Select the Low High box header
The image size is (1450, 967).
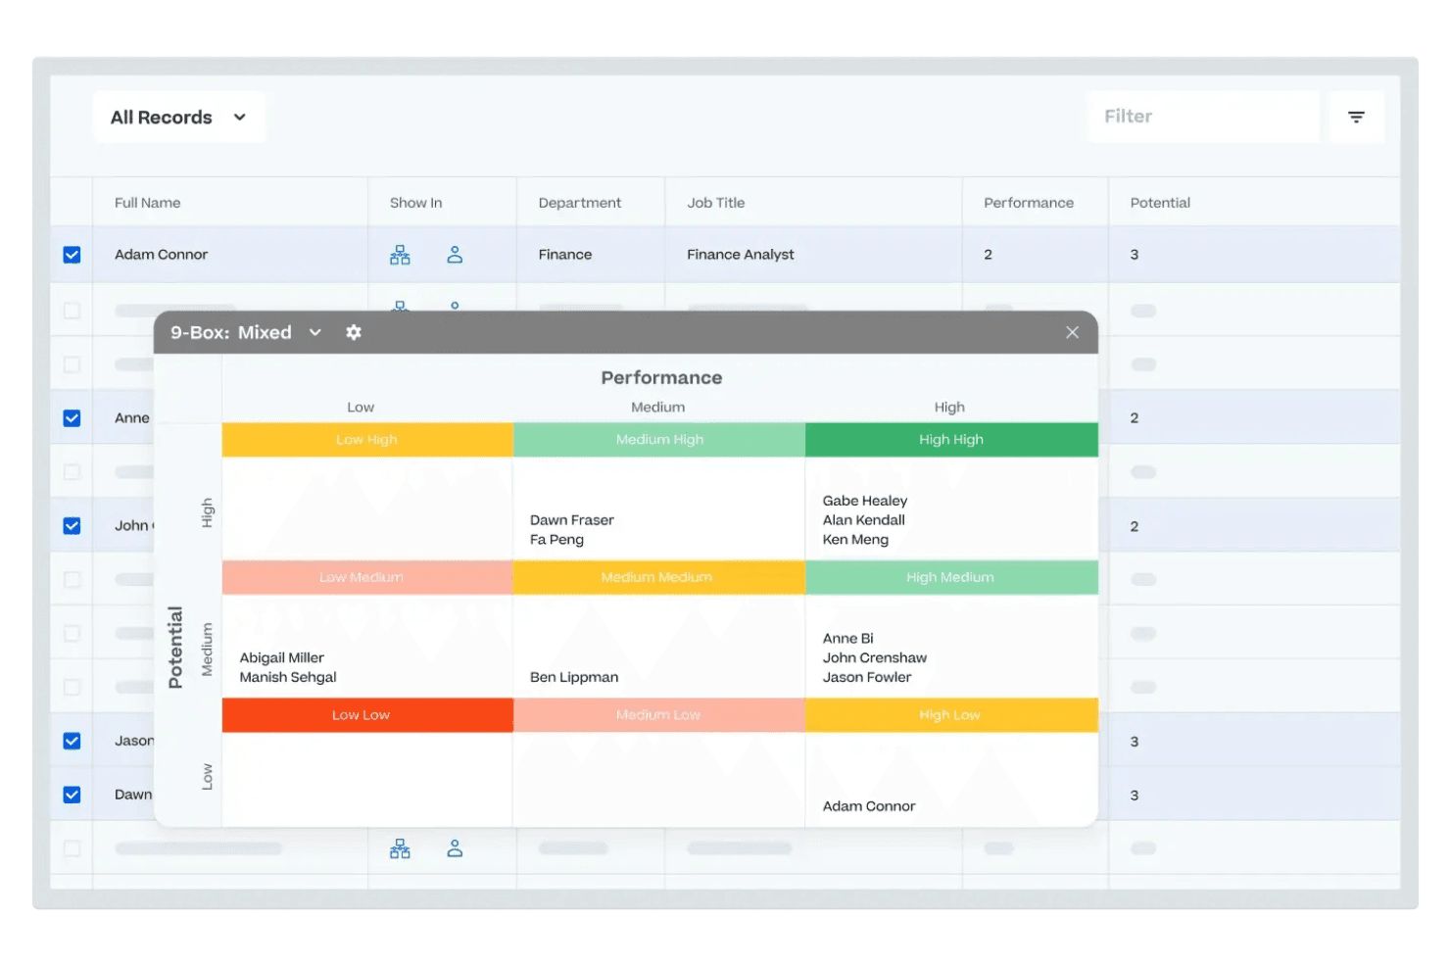click(x=367, y=440)
